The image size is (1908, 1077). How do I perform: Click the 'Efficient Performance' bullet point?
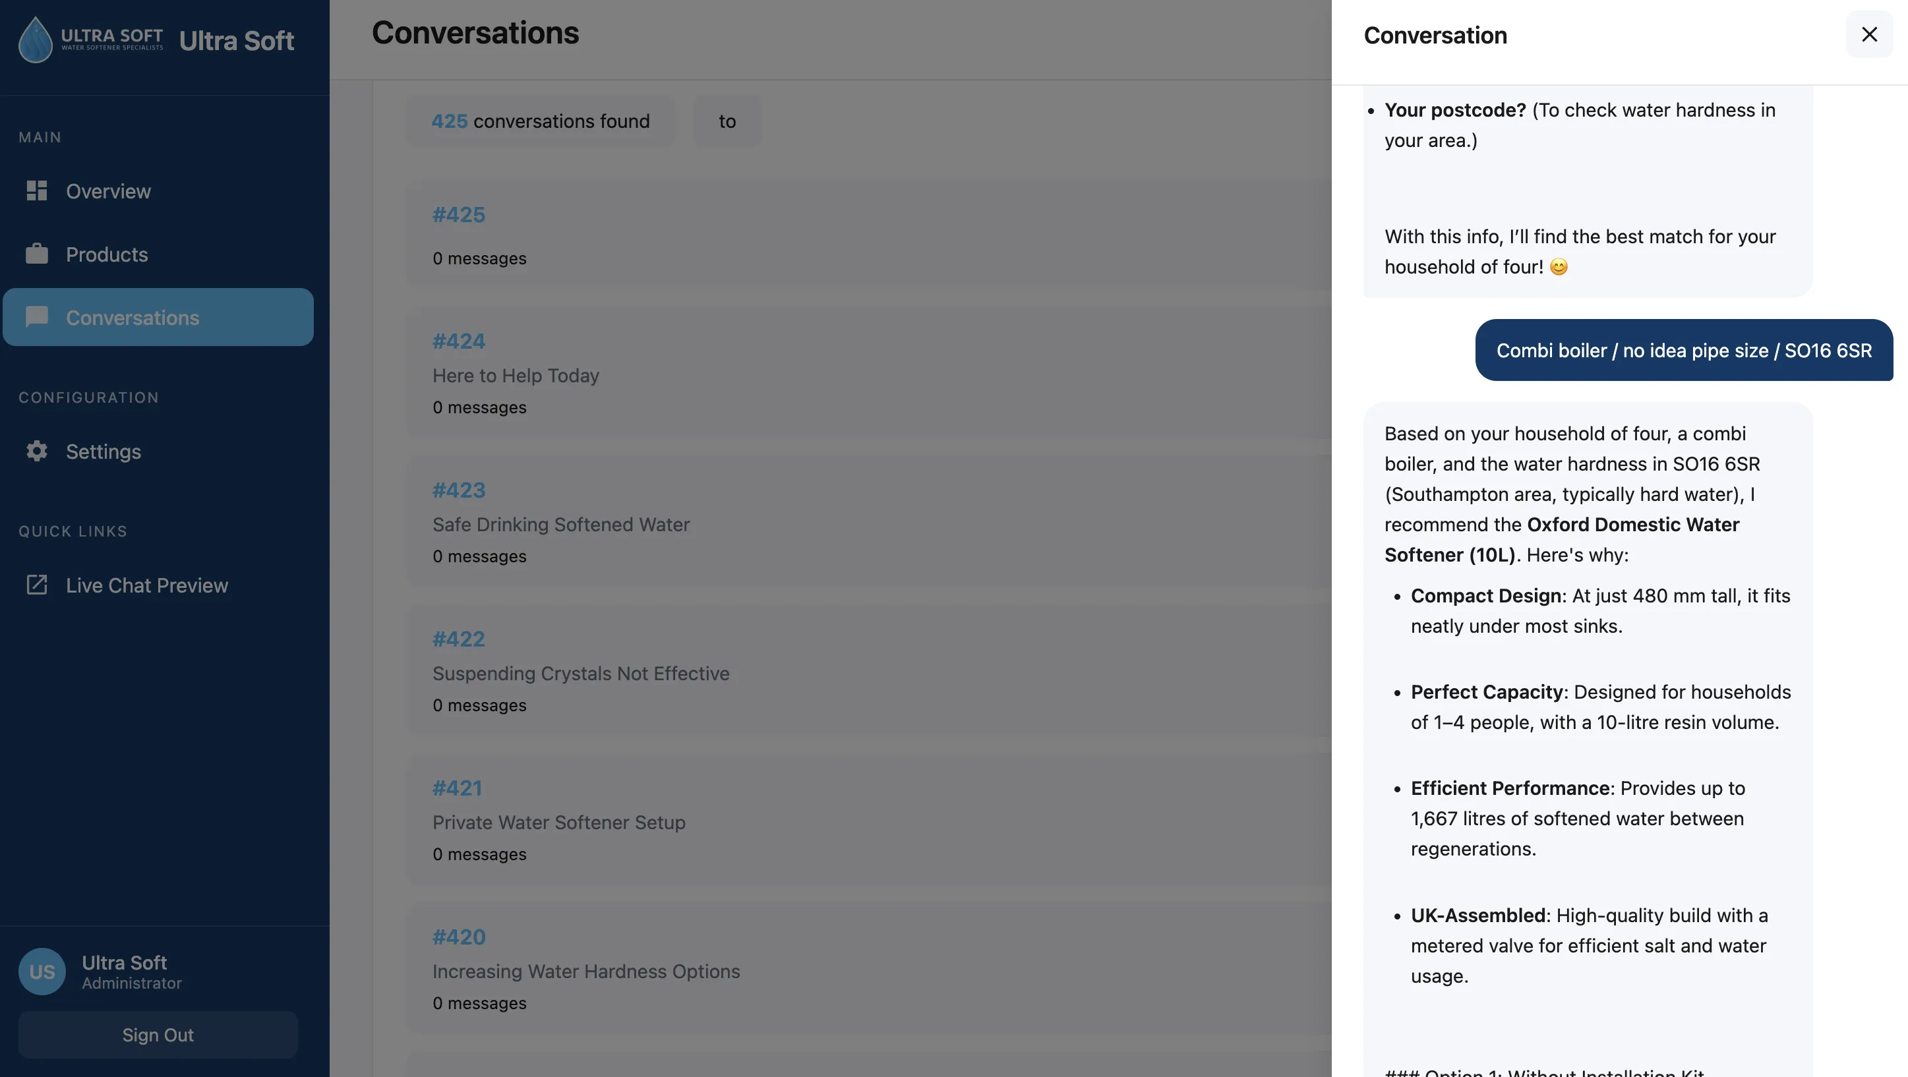click(x=1578, y=819)
